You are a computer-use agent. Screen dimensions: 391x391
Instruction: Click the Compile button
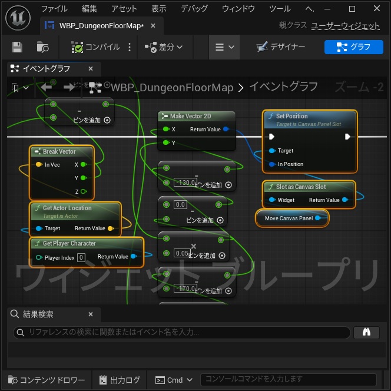[95, 47]
